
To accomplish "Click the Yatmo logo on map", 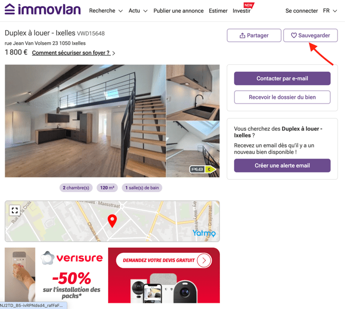I will pos(204,233).
